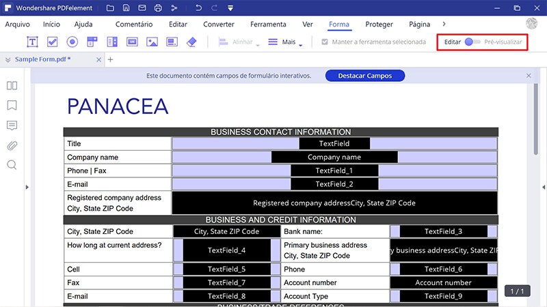Viewport: 547px width, 307px height.
Task: Expand ribbon tabs overflow arrow after Página
Action: 444,24
